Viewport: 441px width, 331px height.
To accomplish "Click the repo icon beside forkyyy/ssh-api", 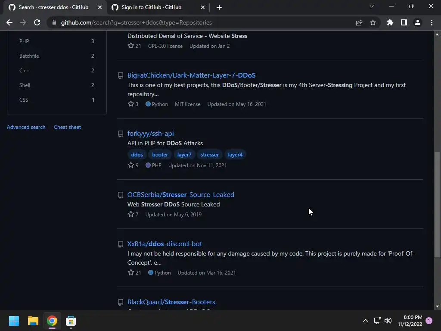I will [x=121, y=134].
